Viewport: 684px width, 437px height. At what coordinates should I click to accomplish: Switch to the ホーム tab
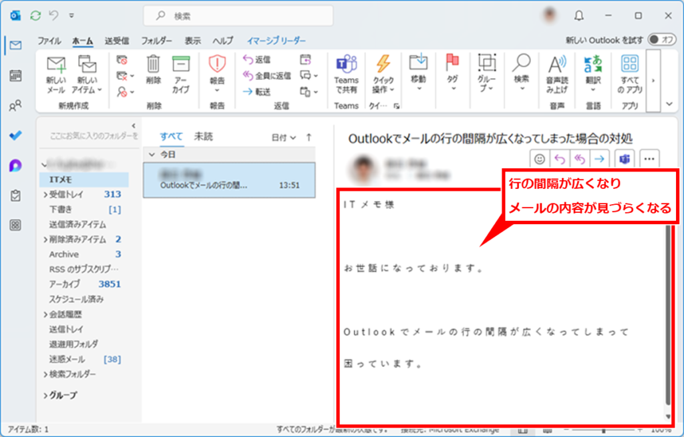[82, 41]
